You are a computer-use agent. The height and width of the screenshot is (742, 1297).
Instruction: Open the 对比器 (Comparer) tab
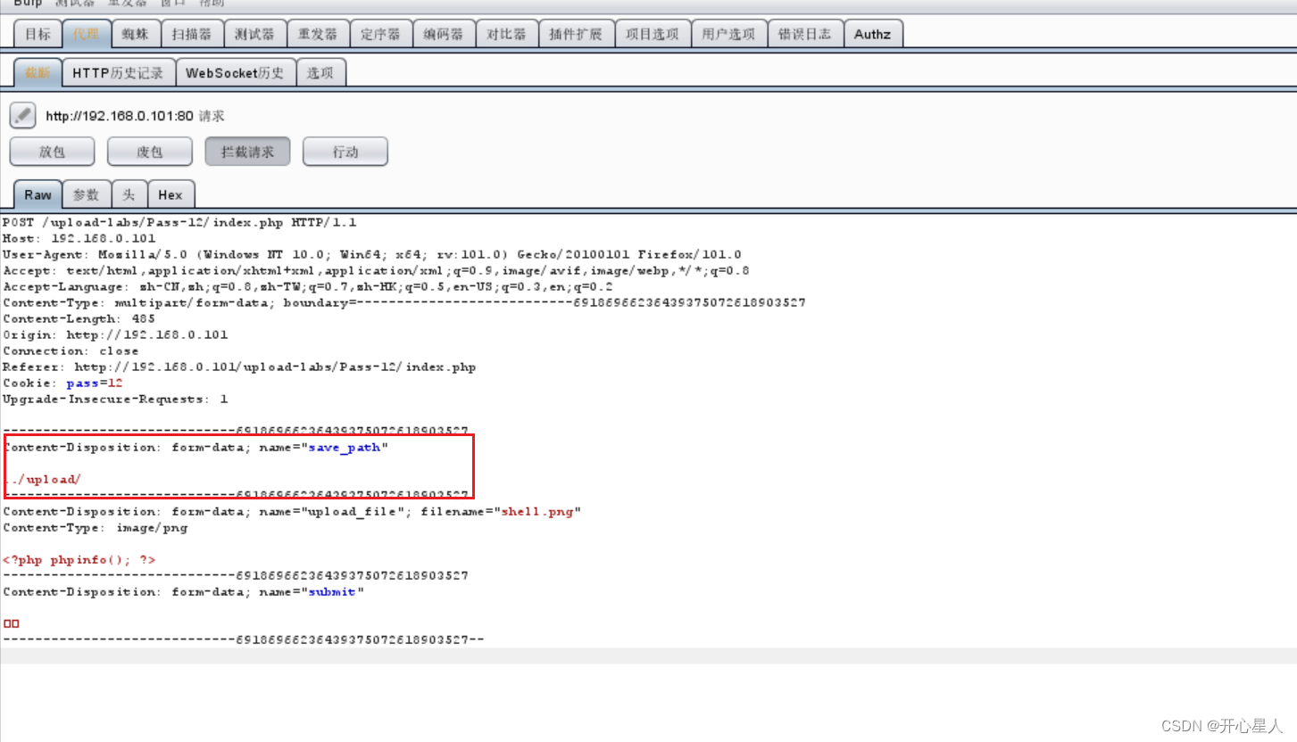click(x=507, y=34)
